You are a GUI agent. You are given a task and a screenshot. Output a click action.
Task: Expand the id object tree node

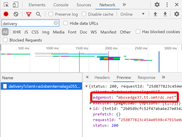coord(91,109)
